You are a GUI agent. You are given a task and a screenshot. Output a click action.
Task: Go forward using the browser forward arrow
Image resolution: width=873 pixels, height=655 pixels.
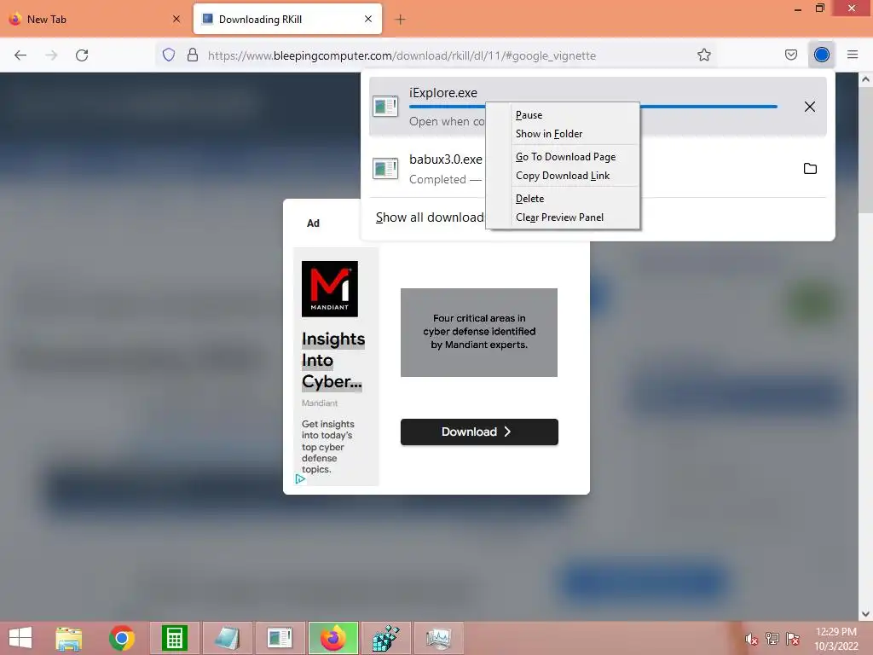51,55
